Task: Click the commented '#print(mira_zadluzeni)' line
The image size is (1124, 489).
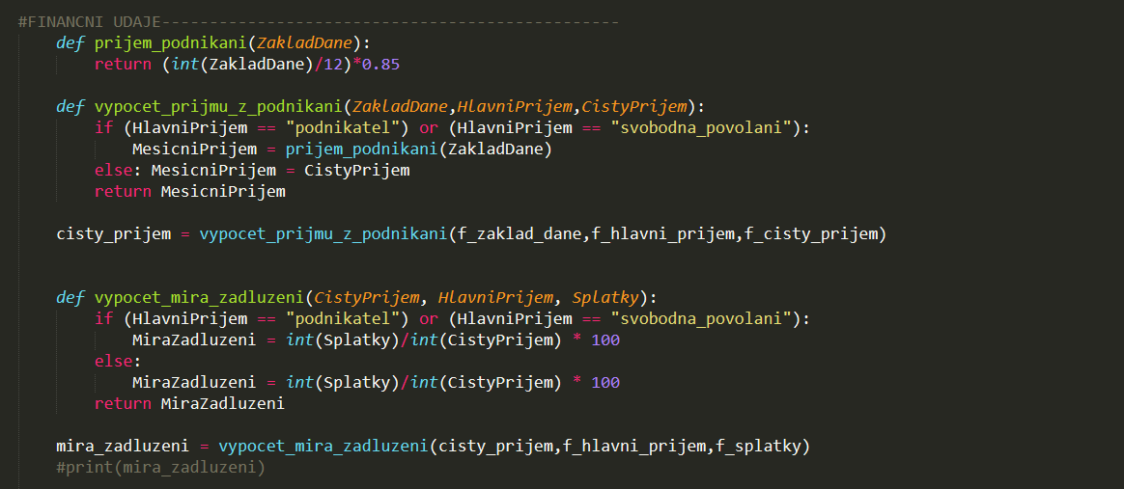Action: point(160,468)
